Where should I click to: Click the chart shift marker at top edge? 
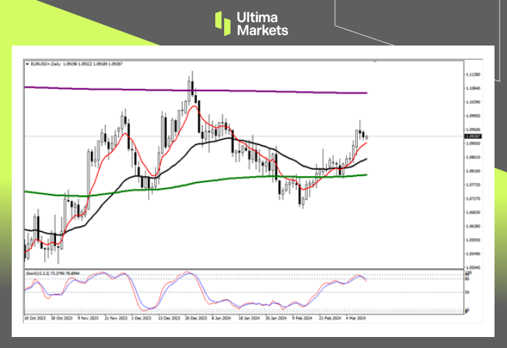[x=375, y=61]
